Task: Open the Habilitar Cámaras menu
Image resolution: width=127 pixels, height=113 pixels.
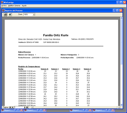Action: click(14, 6)
